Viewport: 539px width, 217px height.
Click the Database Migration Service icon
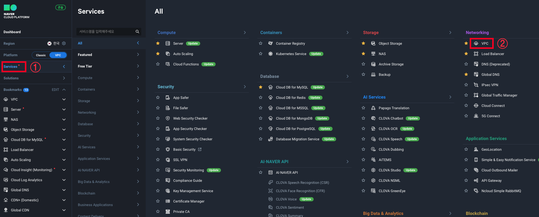270,139
